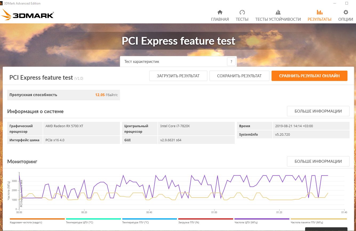Click the ЗАГРУЗИТЬ РЕЗУЛЬТАТ button

point(178,76)
